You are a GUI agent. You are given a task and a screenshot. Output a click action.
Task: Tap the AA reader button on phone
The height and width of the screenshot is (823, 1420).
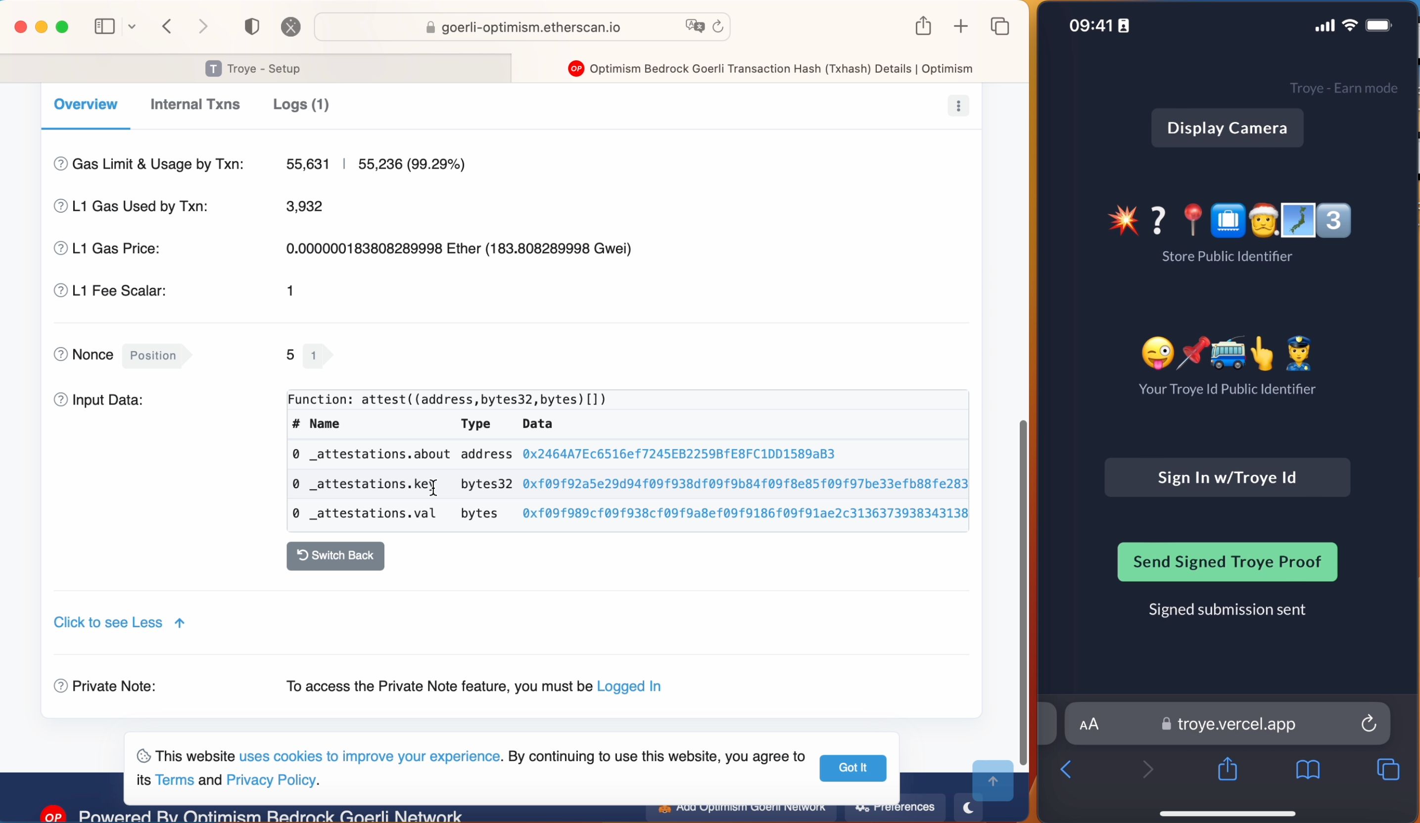[x=1089, y=725]
